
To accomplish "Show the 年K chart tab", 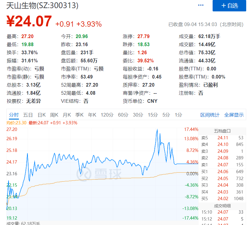I will (x=92, y=115).
